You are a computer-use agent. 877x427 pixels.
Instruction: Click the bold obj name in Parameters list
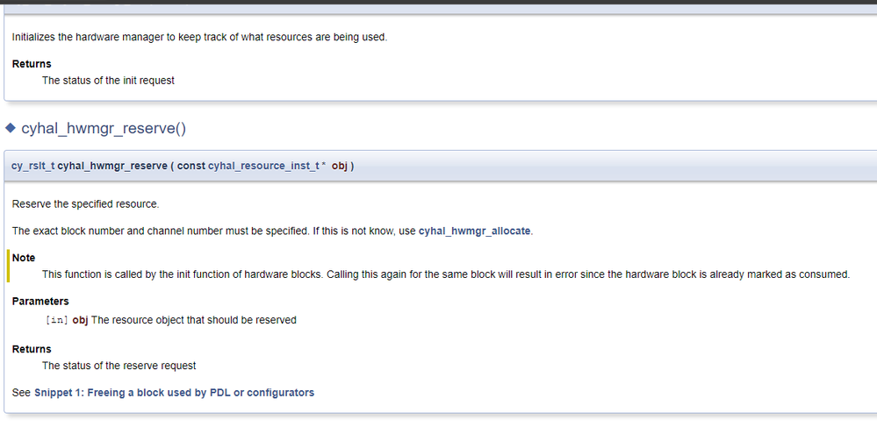pos(80,320)
